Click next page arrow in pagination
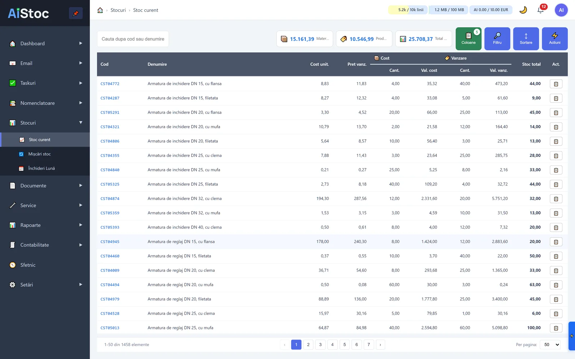The image size is (575, 359). [x=380, y=345]
